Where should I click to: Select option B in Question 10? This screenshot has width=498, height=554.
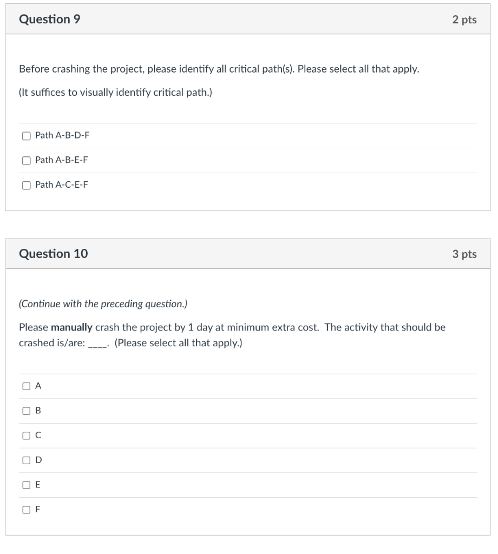coord(26,411)
